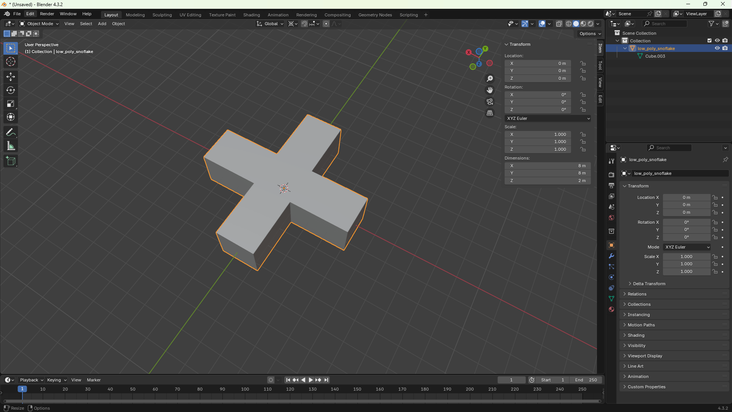Viewport: 732px width, 412px height.
Task: Open the Render menu
Action: 47,14
